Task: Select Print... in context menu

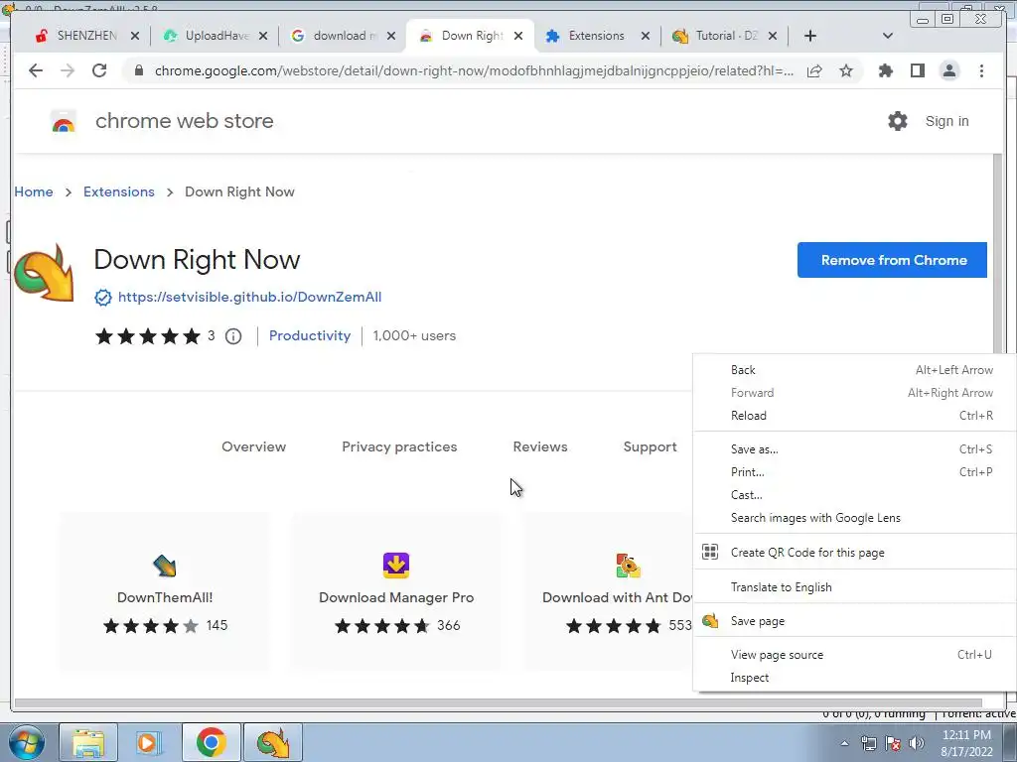Action: pyautogui.click(x=854, y=472)
